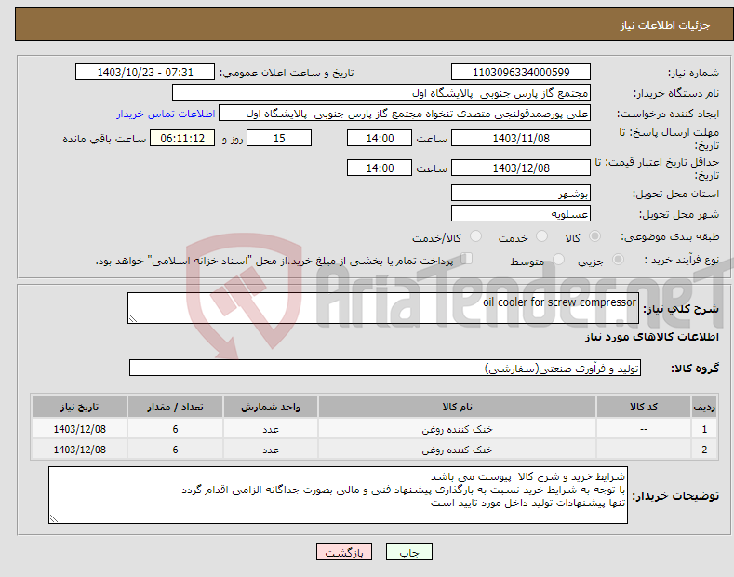The width and height of the screenshot is (734, 577).
Task: Click the اطلاعات کالاهای مورد نیاز heading
Action: tap(651, 337)
